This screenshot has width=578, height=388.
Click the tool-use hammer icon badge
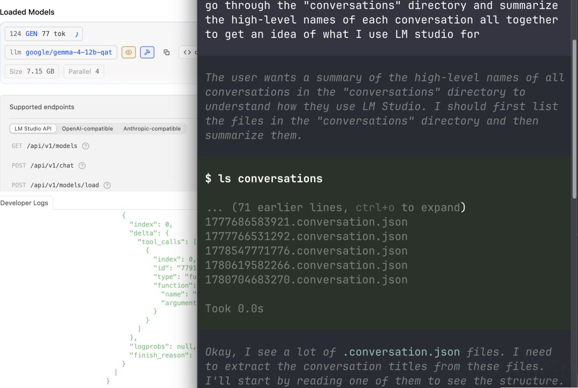pos(147,52)
